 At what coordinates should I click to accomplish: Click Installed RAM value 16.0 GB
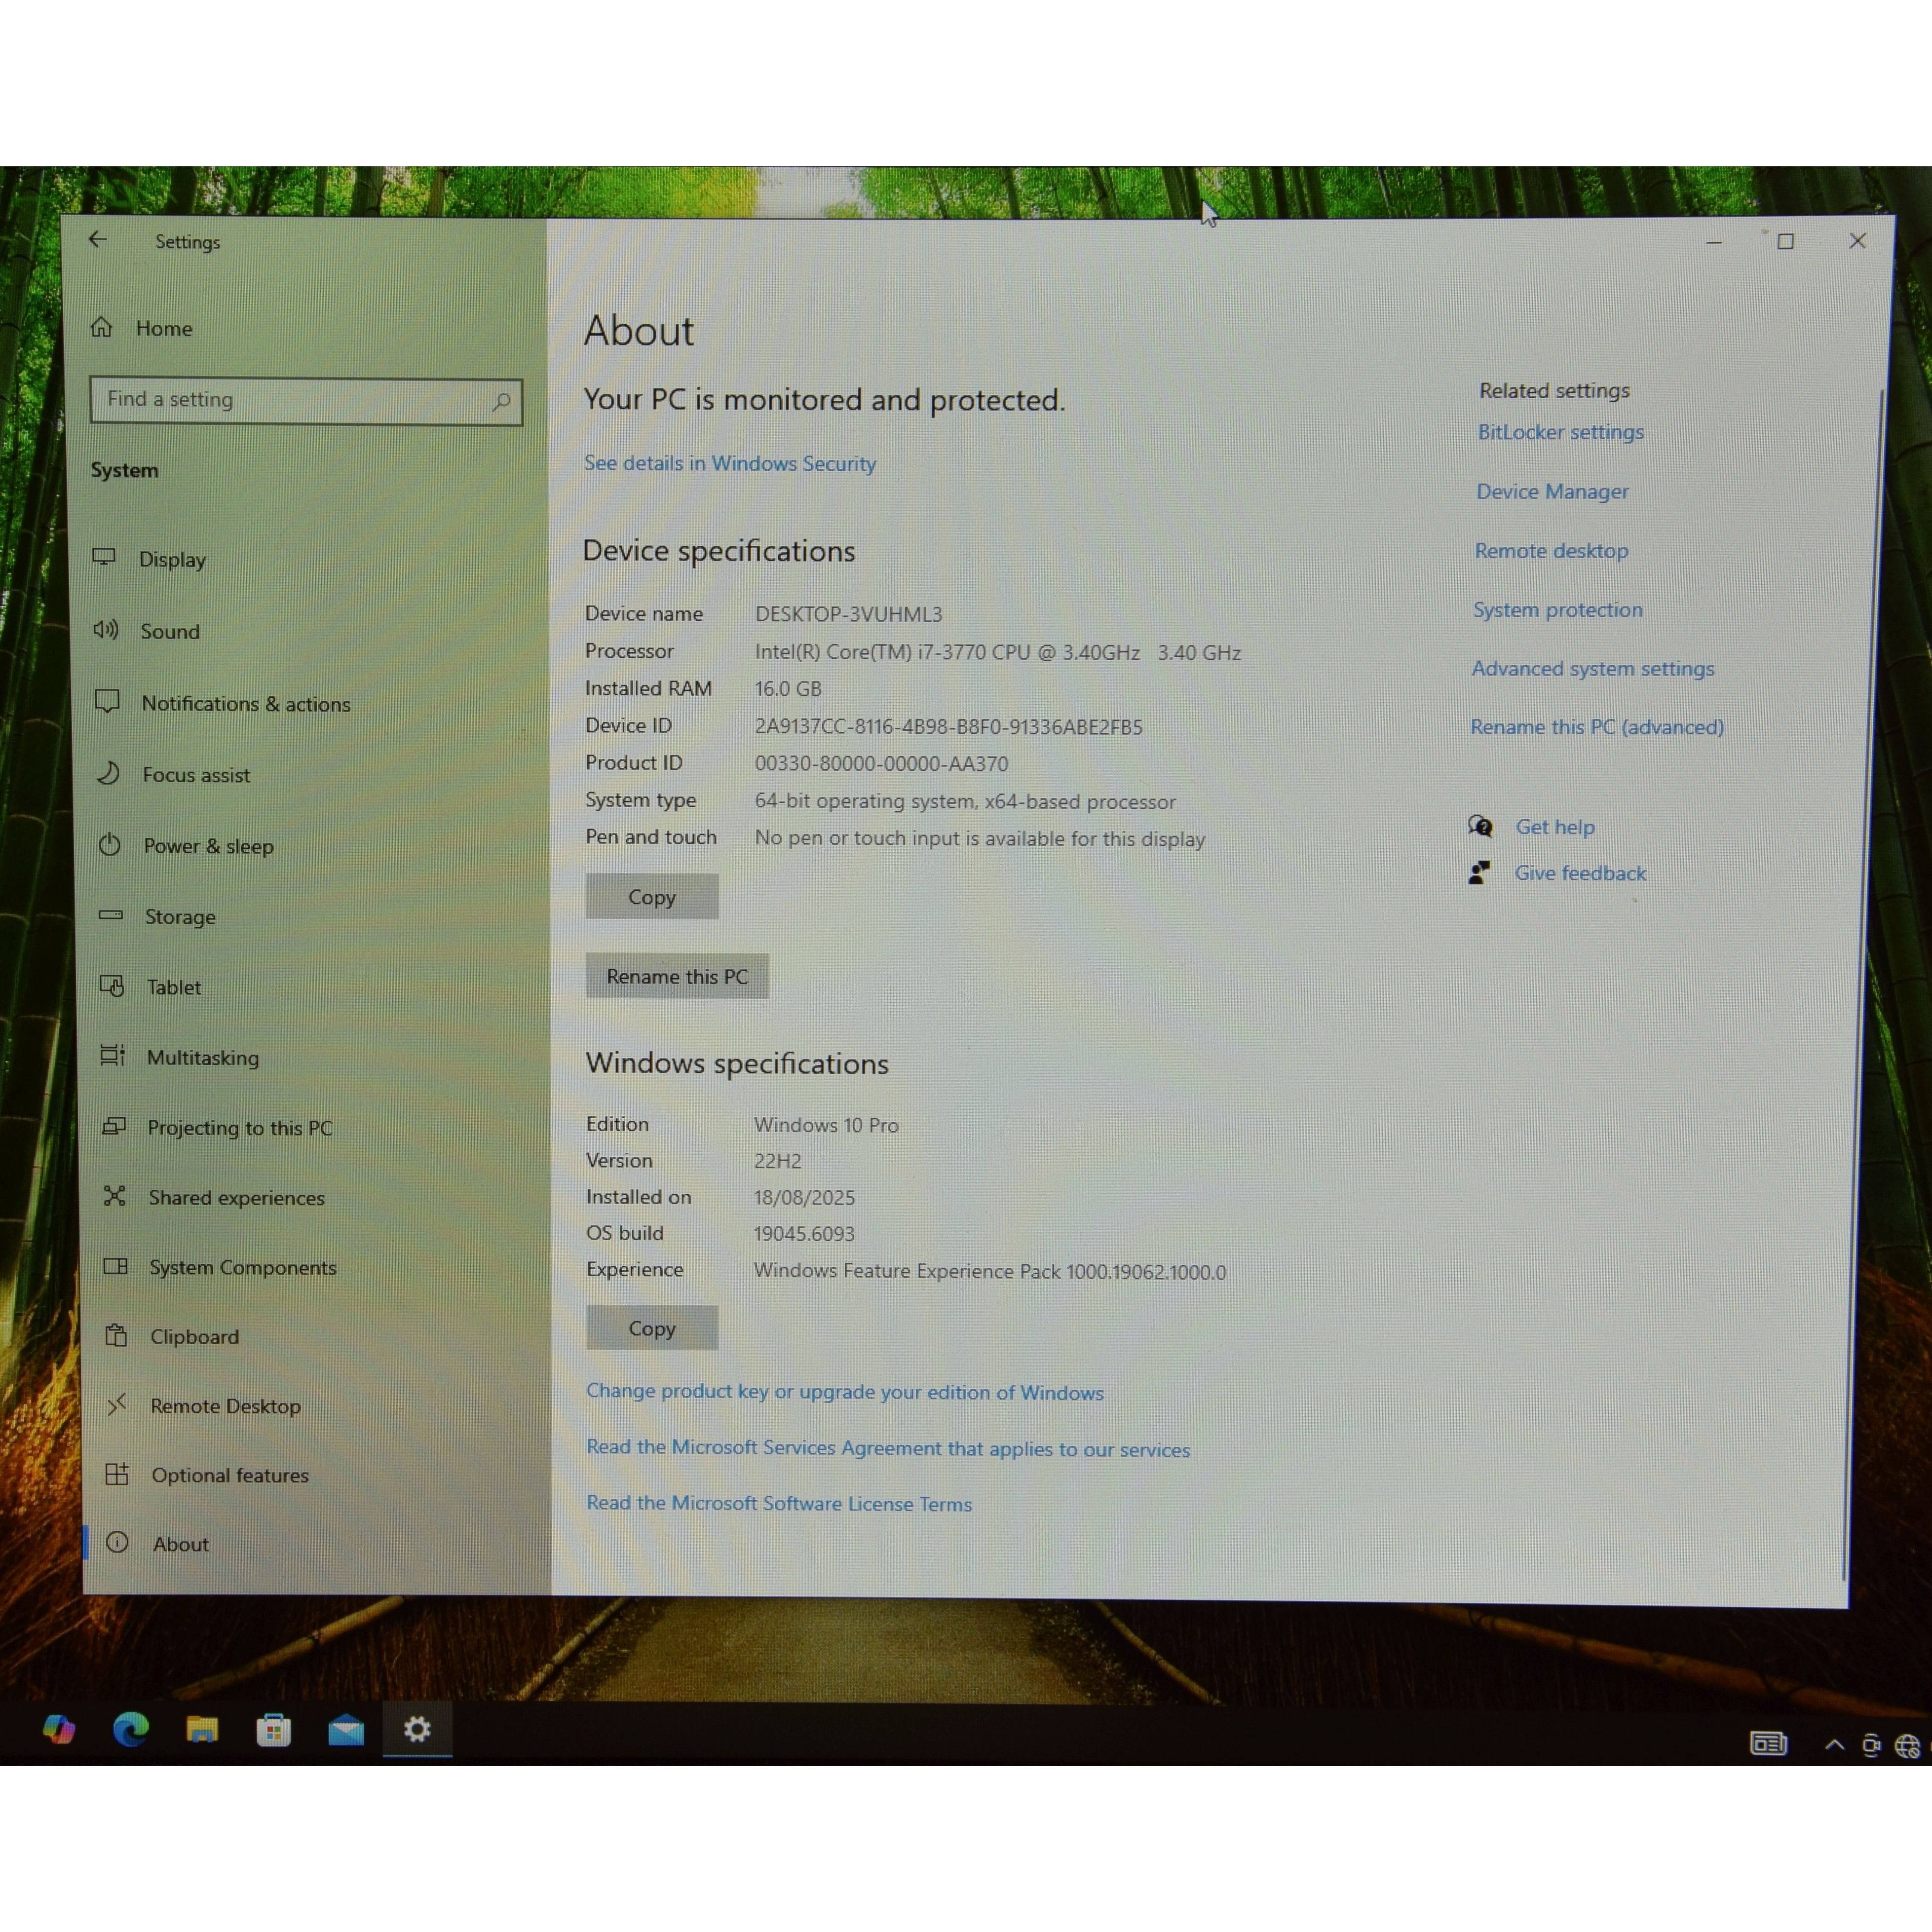tap(788, 689)
